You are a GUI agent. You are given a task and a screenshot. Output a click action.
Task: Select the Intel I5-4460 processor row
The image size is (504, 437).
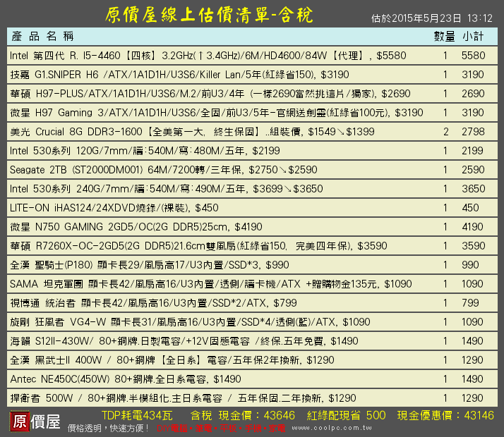[252, 56]
